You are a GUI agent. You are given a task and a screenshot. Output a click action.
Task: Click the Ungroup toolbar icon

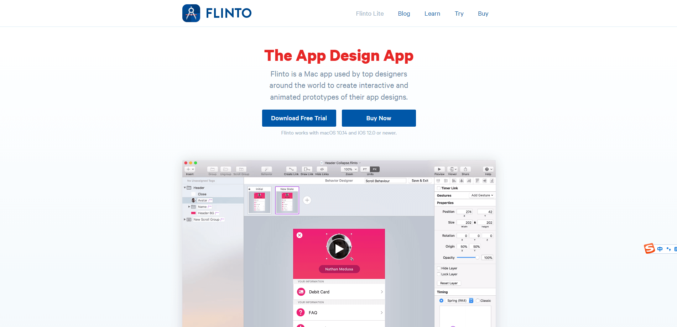[x=226, y=169]
